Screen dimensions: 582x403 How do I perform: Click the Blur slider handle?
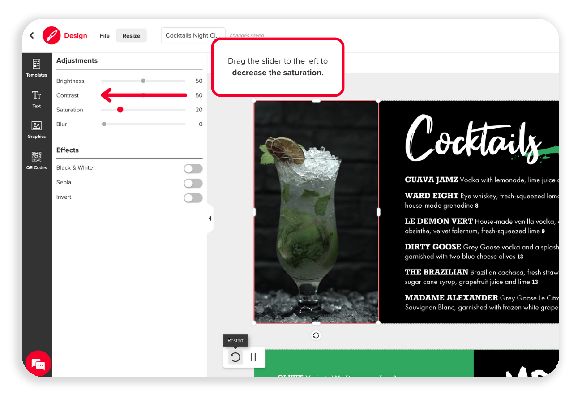(104, 124)
